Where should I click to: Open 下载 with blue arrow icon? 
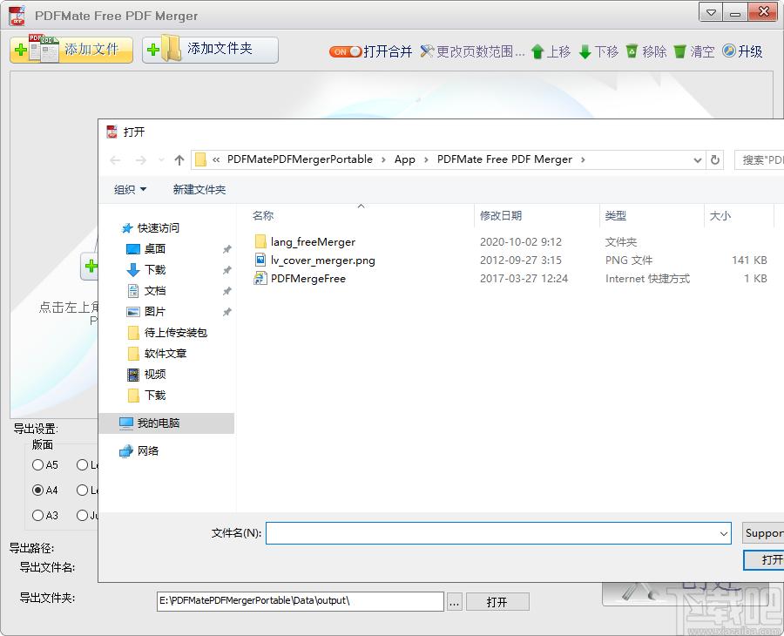point(145,270)
